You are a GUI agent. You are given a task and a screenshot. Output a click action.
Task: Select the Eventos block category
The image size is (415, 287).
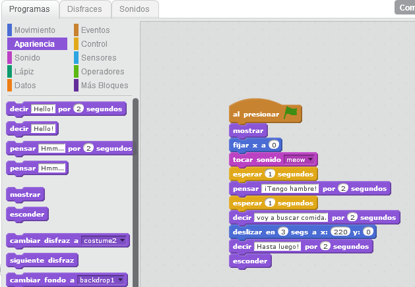(95, 30)
